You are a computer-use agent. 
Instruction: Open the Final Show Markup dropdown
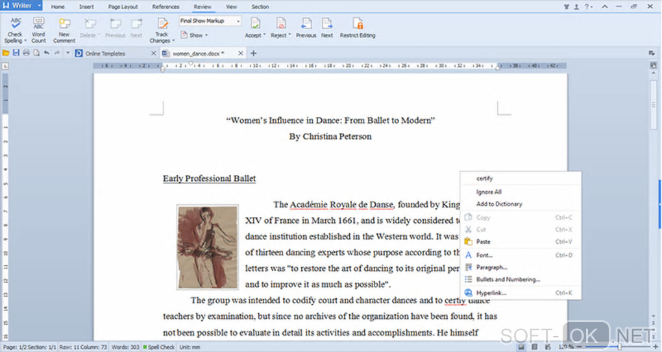210,21
